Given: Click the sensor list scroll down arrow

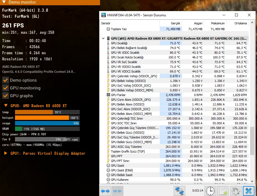Looking at the screenshot, I should coord(252,181).
